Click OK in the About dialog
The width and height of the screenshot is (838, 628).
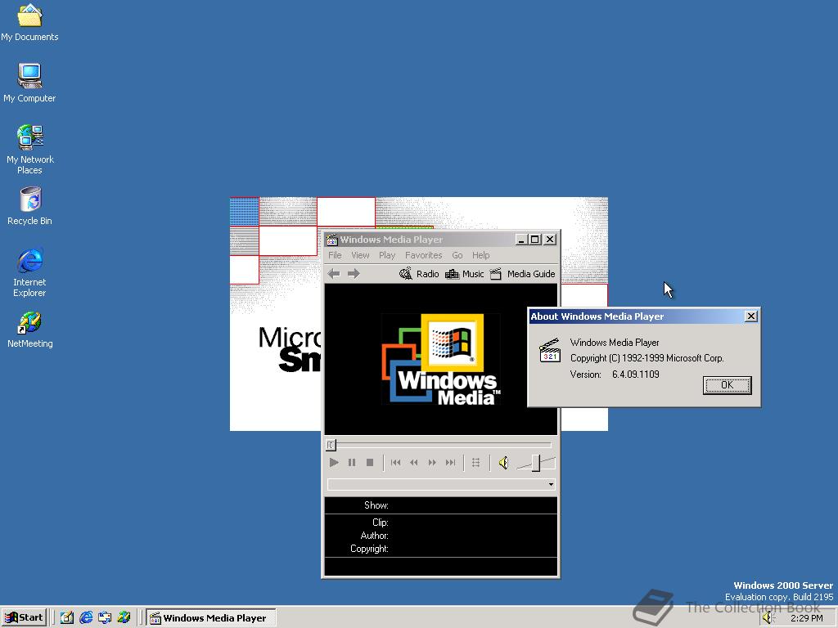click(x=727, y=385)
